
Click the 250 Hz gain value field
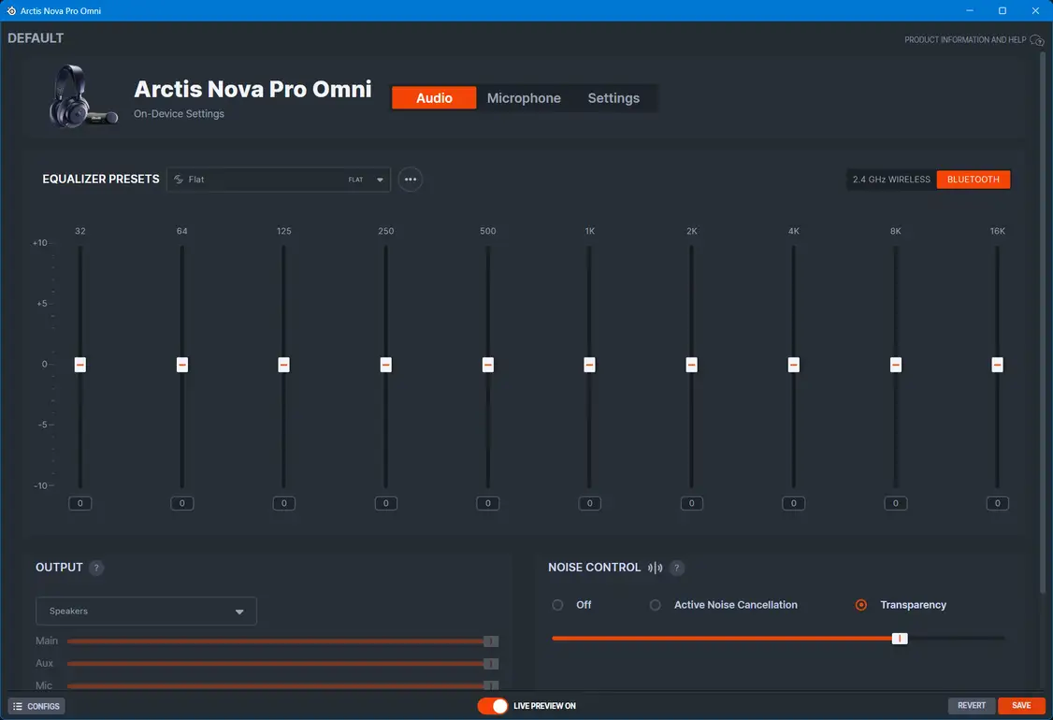(x=385, y=503)
